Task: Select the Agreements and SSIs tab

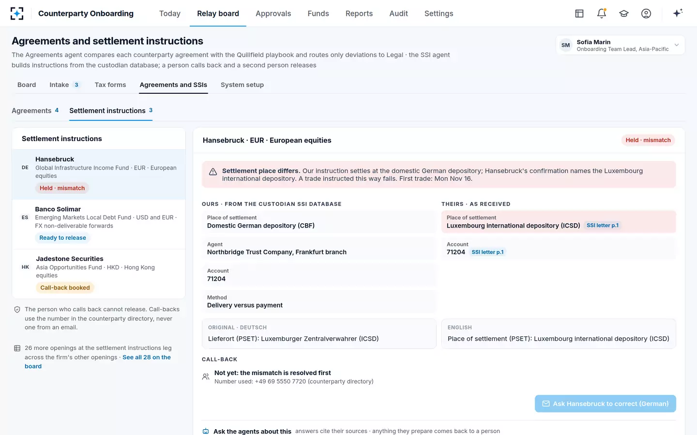Action: tap(173, 85)
